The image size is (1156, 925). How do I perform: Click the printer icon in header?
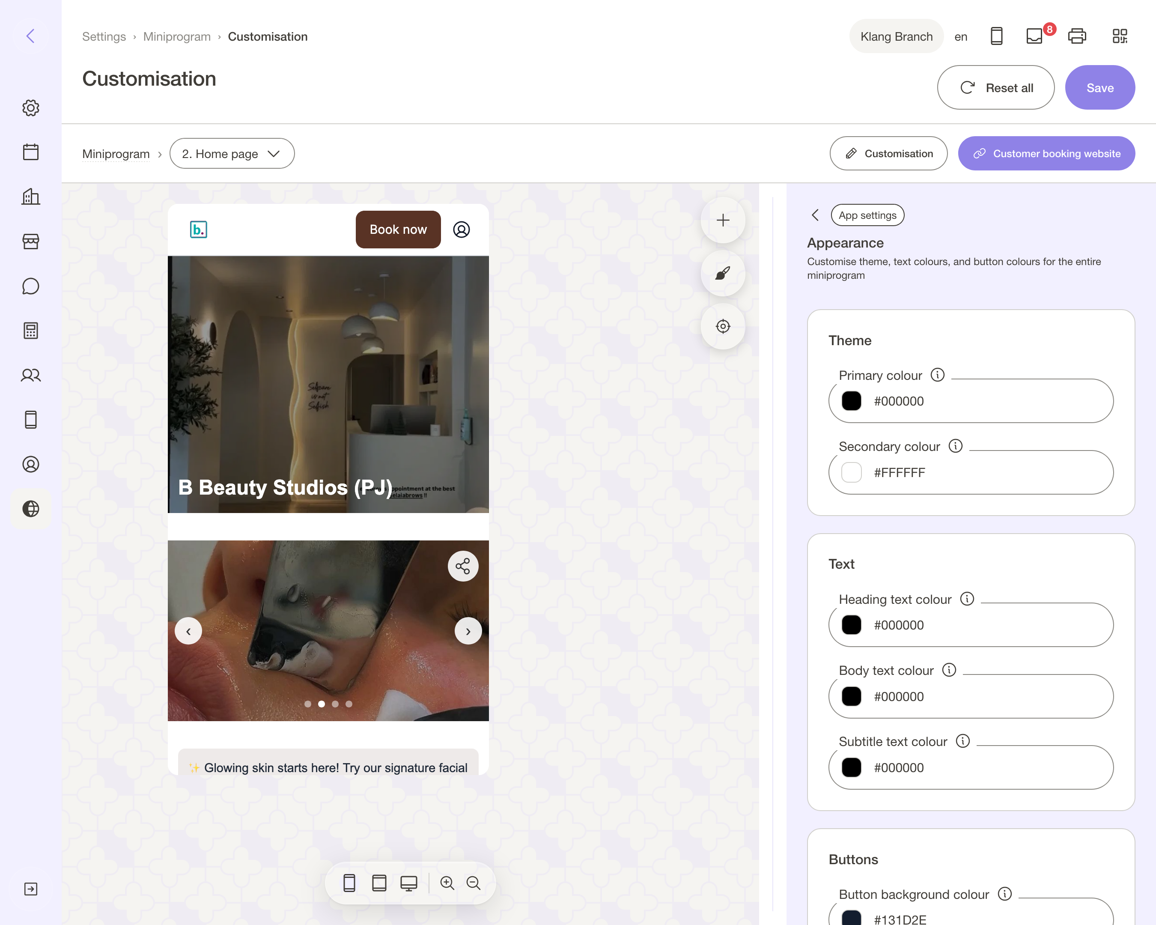click(1077, 36)
